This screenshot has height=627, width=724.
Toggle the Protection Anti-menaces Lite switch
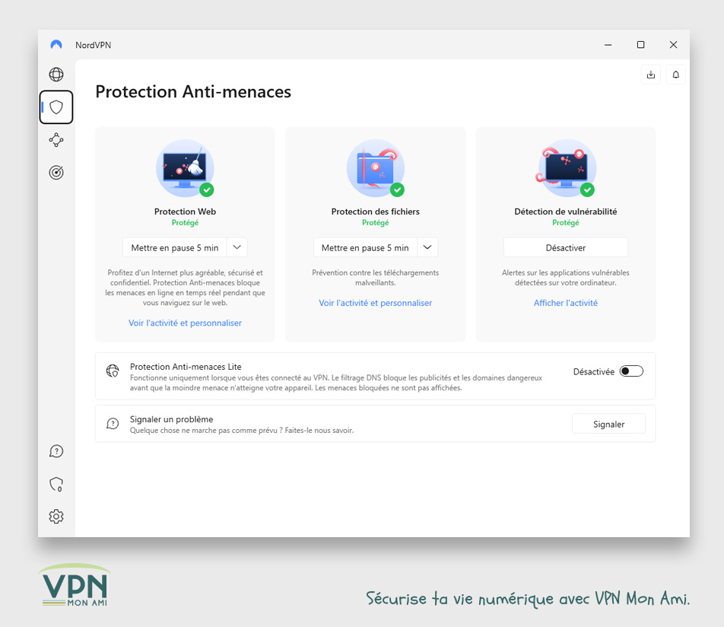pos(631,371)
